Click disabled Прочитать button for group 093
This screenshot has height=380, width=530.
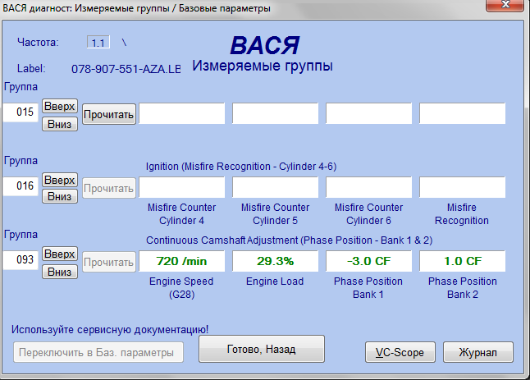coord(109,262)
